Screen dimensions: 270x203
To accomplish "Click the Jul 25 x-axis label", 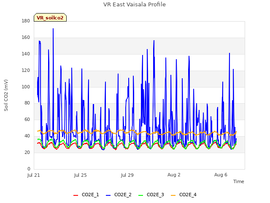I will tap(81, 175).
